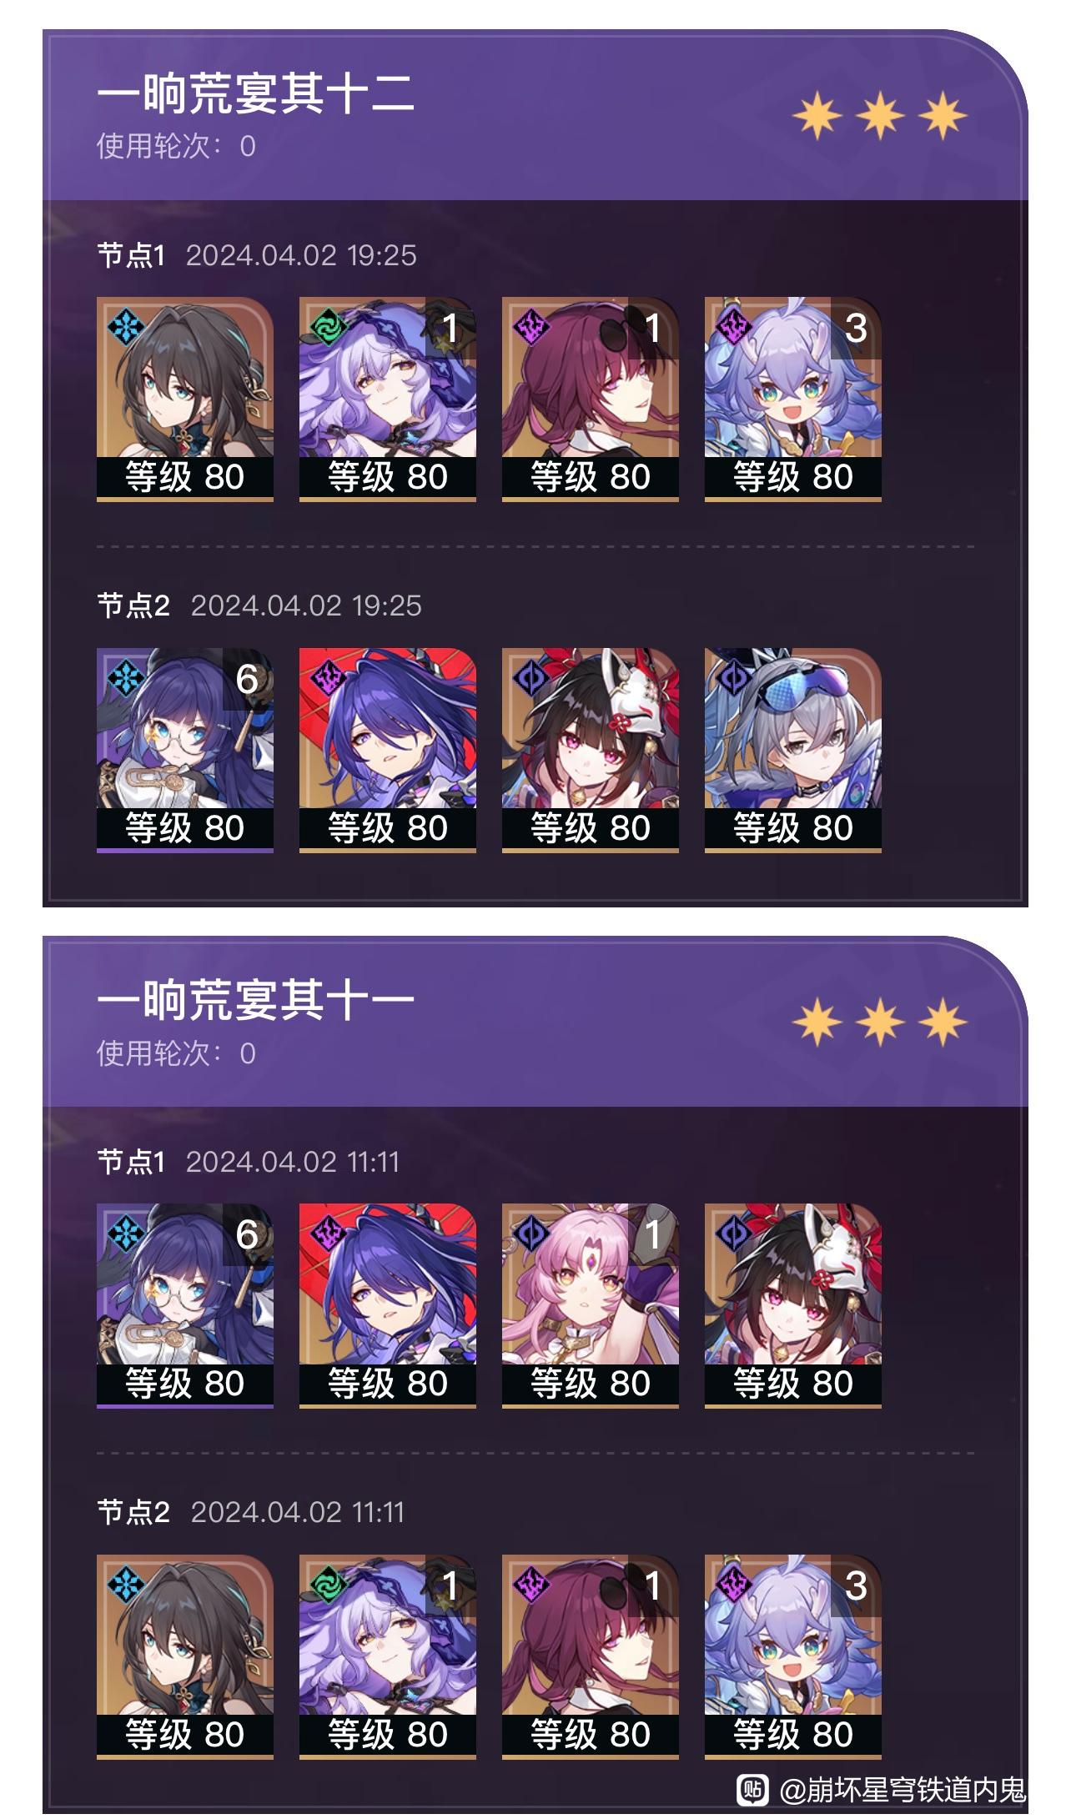Click the Weibo logo icon in watermark
Image resolution: width=1071 pixels, height=1819 pixels.
click(753, 1788)
